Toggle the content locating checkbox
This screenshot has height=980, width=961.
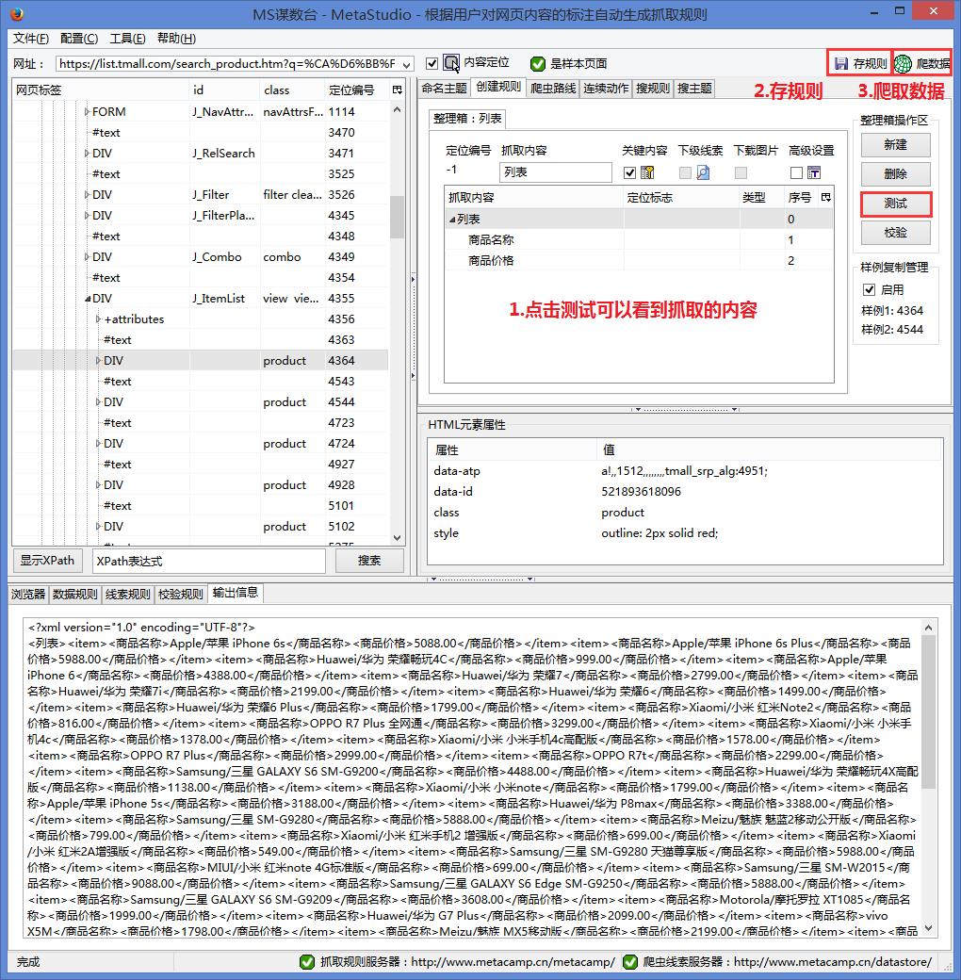pos(432,64)
